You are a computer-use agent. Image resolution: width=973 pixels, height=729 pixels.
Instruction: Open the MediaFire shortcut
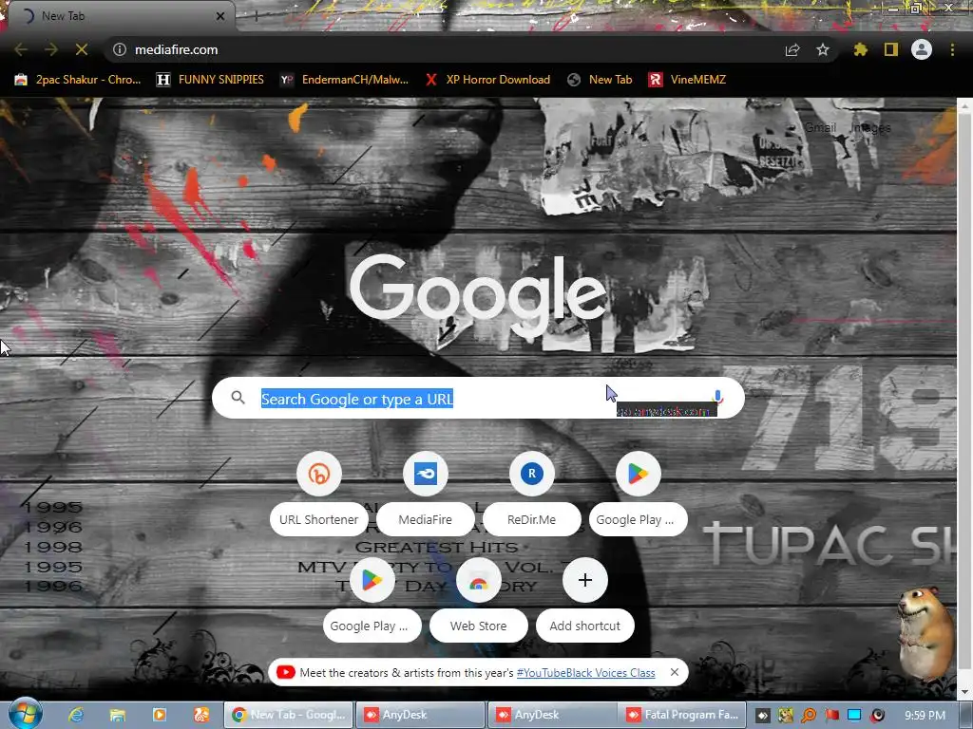point(425,493)
